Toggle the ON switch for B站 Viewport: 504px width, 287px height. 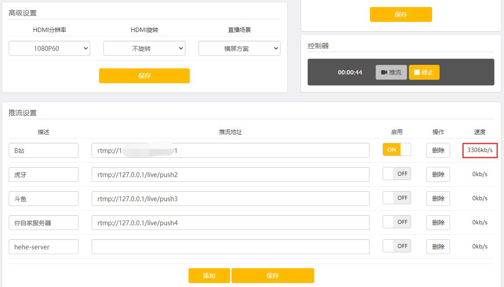coord(397,149)
